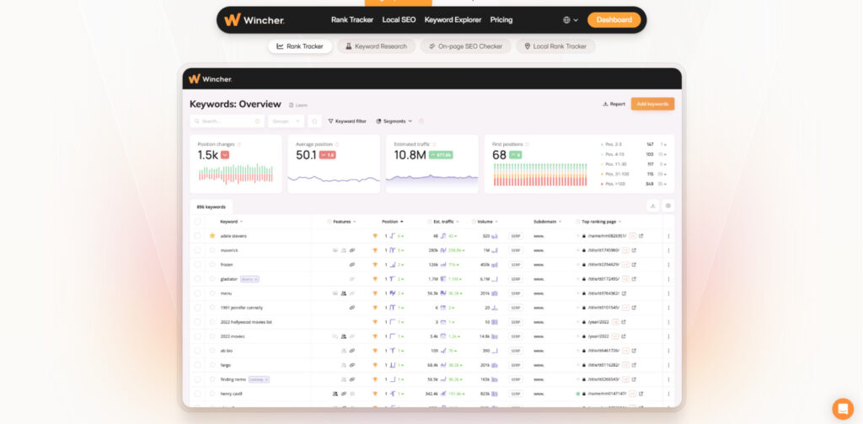Sort by the Keyword column header
The width and height of the screenshot is (863, 424).
(x=231, y=222)
